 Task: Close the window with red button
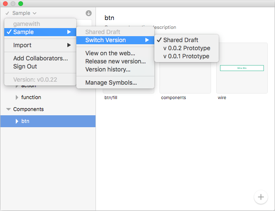click(x=5, y=3)
